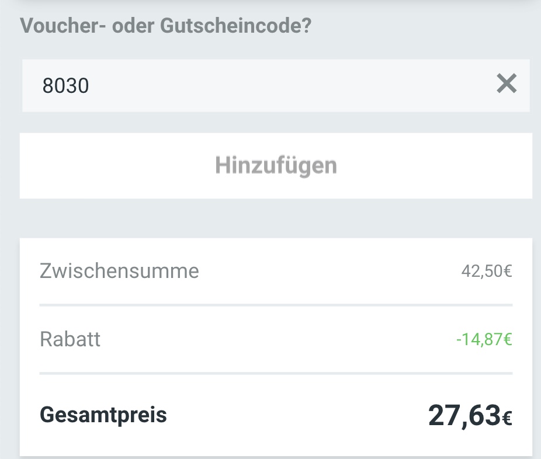This screenshot has width=541, height=459.
Task: Select the green -14,87€ discount value
Action: click(483, 338)
